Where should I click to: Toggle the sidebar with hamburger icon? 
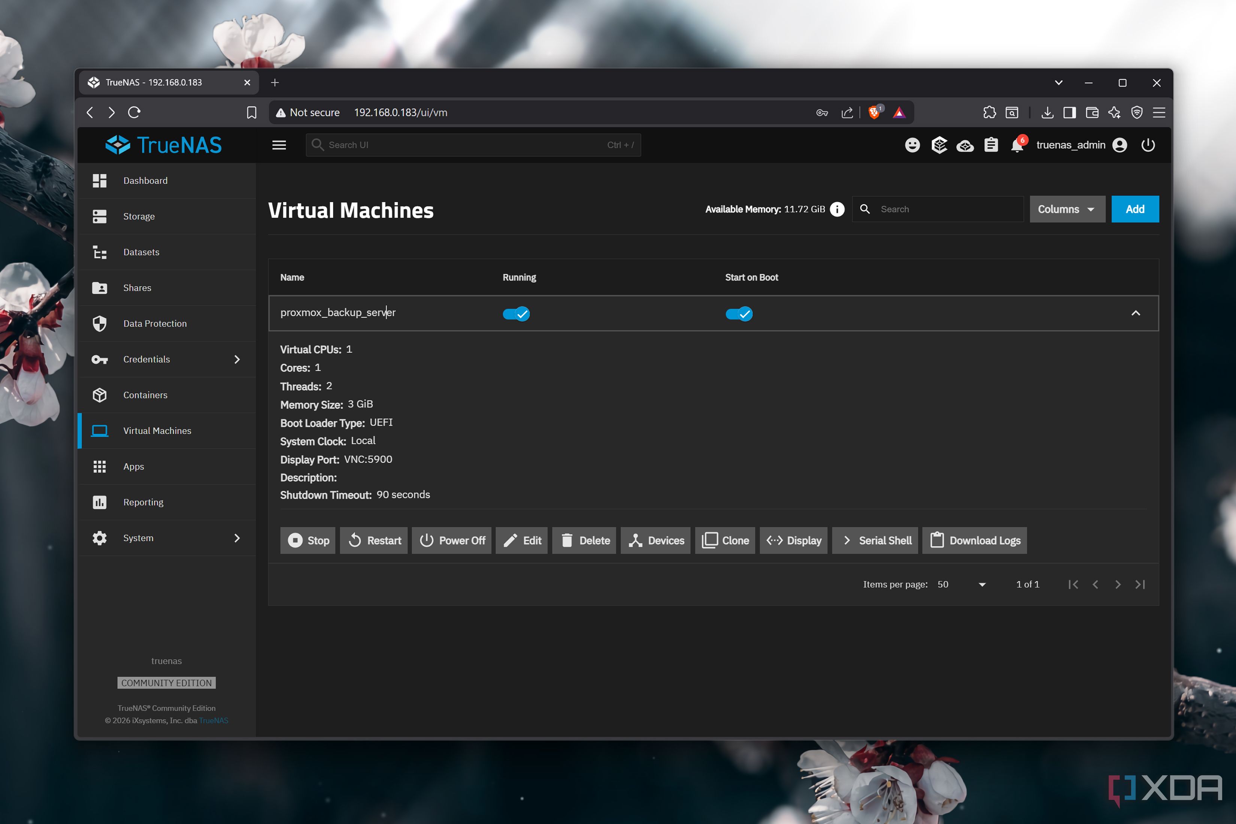[x=279, y=145]
